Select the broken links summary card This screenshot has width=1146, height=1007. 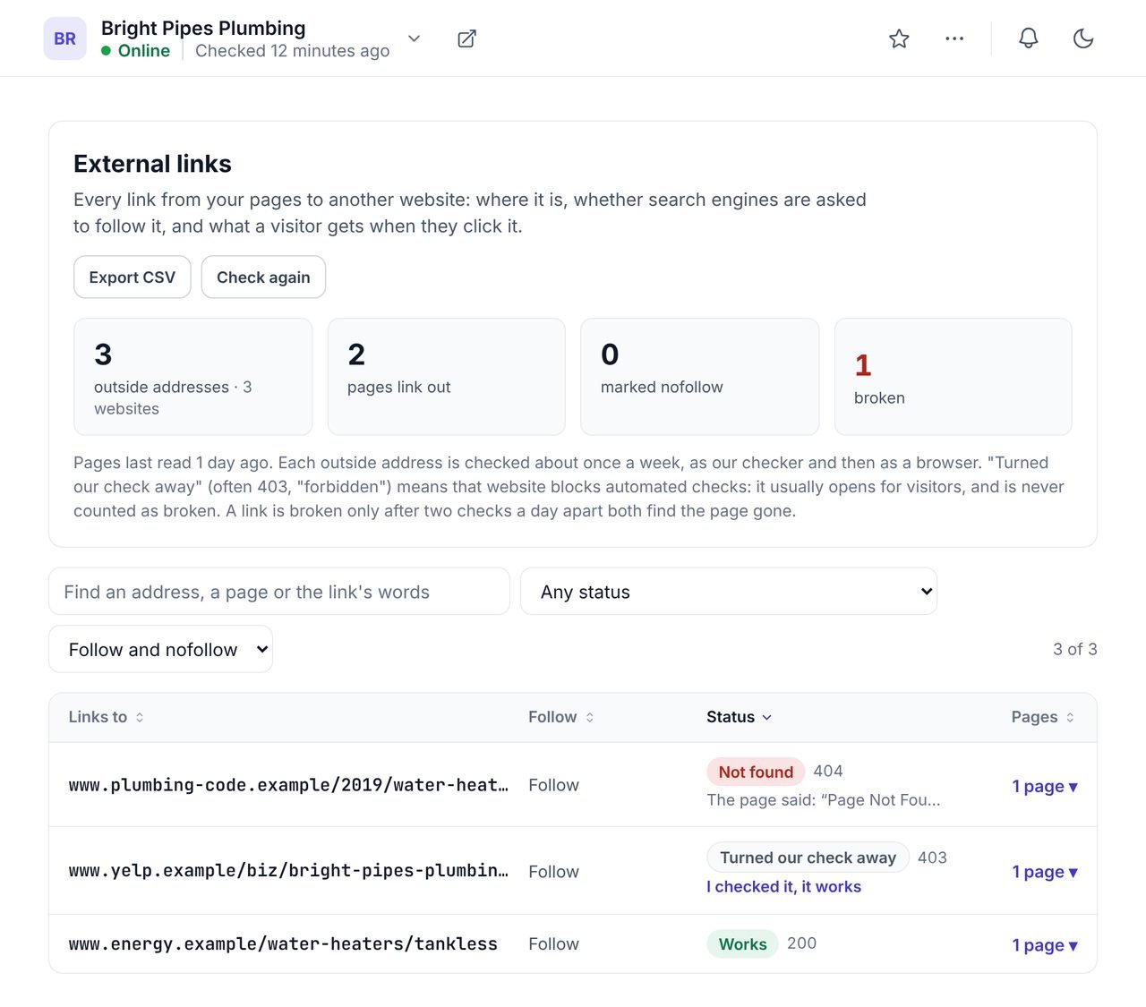point(954,377)
